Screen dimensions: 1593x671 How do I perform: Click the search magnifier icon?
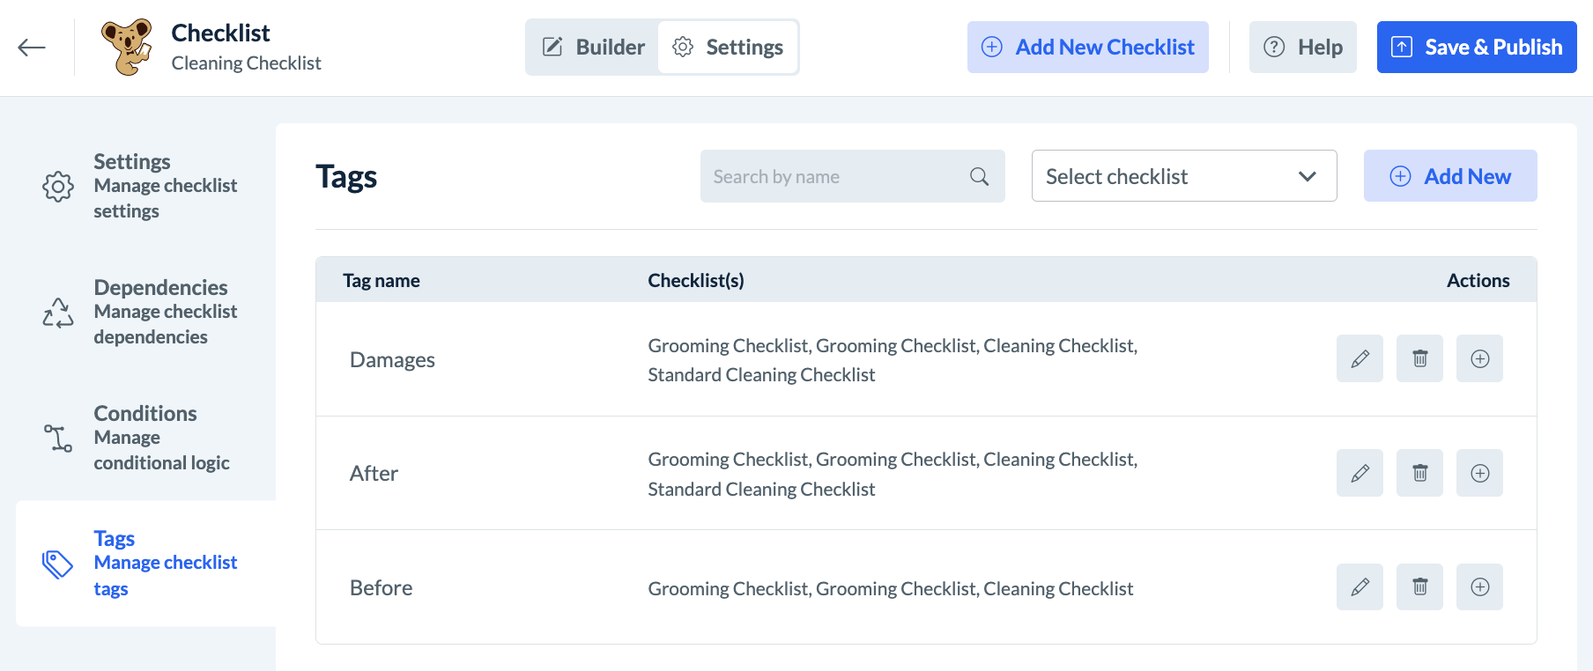pos(979,177)
